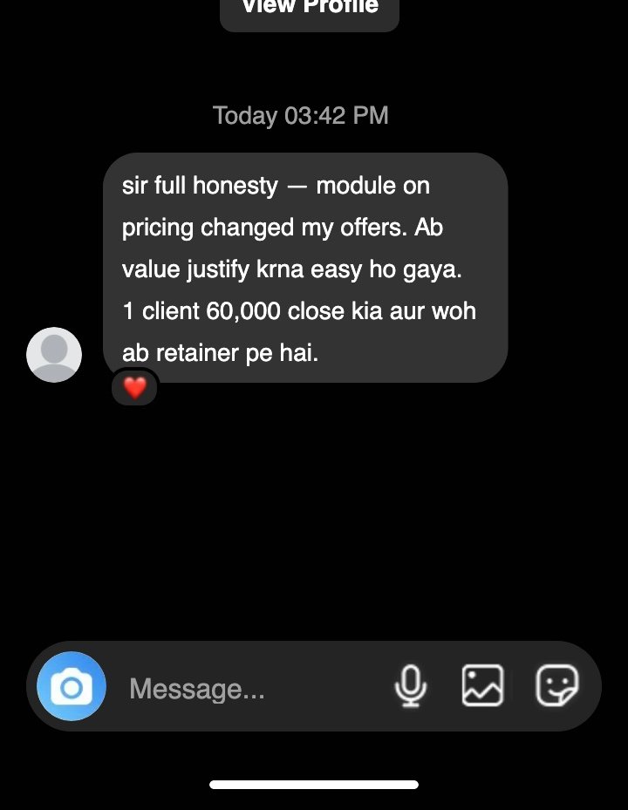Tap the red heart reaction
628x810 pixels.
click(134, 388)
